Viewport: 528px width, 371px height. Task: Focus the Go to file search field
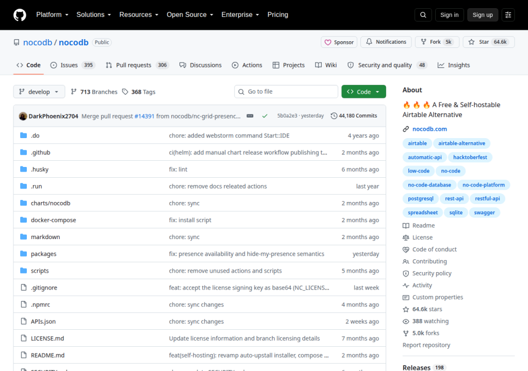pos(286,92)
